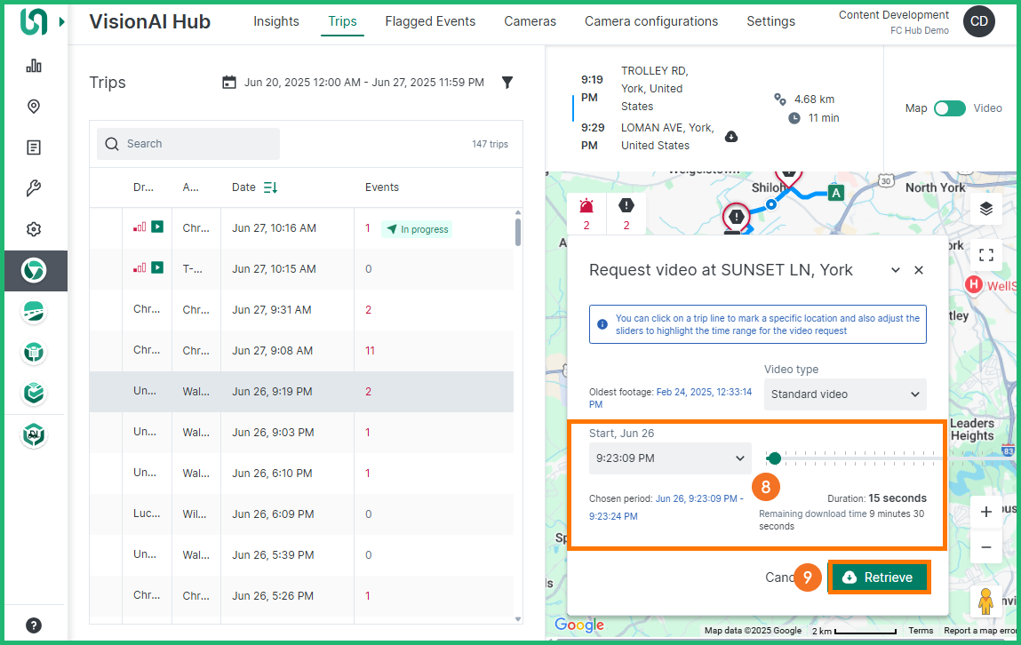
Task: Toggle the Map/Video switch
Action: tap(950, 108)
